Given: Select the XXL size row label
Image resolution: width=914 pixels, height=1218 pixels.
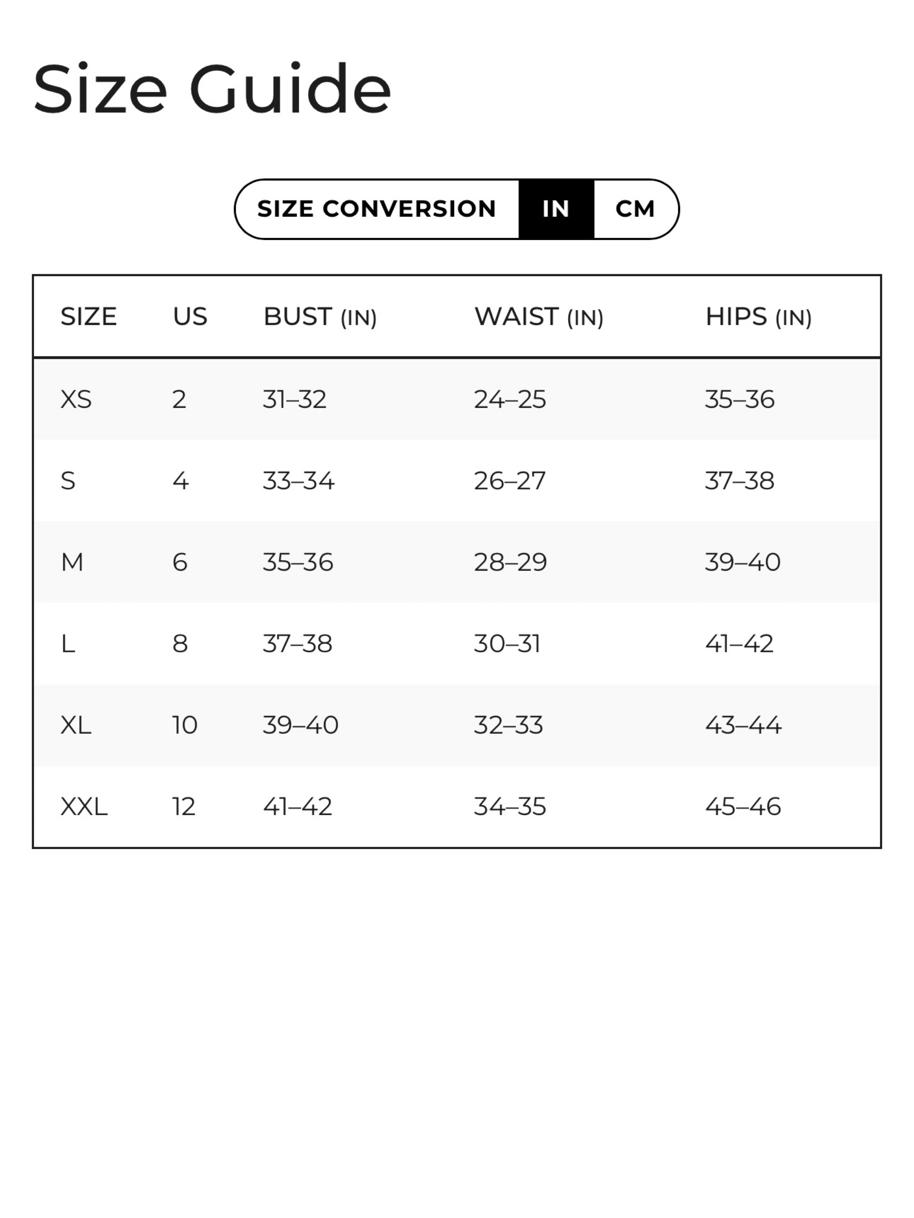Looking at the screenshot, I should tap(84, 807).
